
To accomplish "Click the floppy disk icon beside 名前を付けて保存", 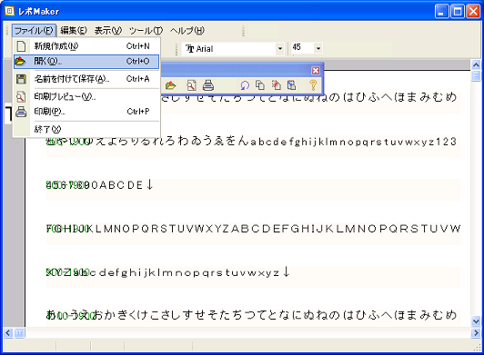I will tap(21, 79).
